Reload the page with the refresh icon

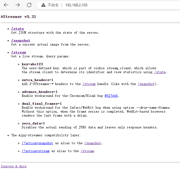point(29,5)
